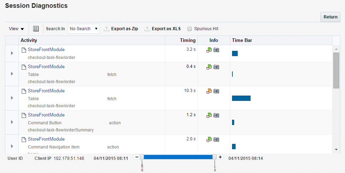Open the View menu

pyautogui.click(x=16, y=29)
